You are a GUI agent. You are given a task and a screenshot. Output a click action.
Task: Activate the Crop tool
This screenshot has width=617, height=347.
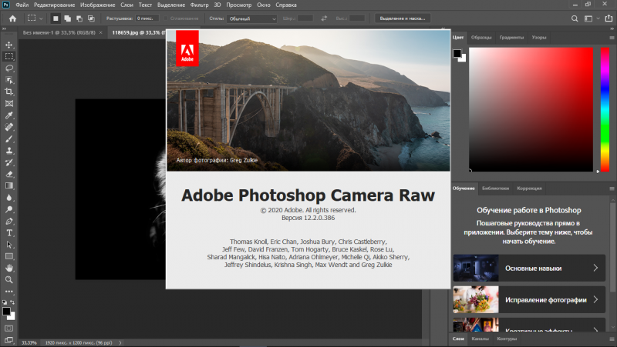[x=9, y=91]
